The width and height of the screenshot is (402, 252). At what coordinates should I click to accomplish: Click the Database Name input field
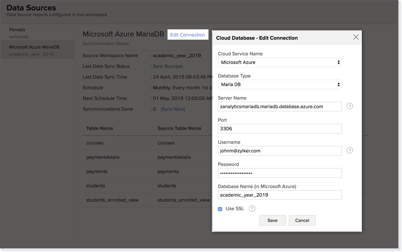(279, 195)
